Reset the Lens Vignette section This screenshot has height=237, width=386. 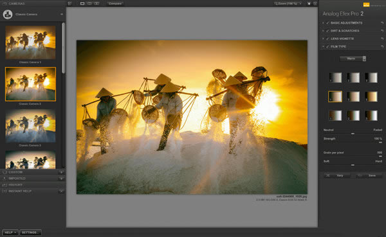point(382,39)
